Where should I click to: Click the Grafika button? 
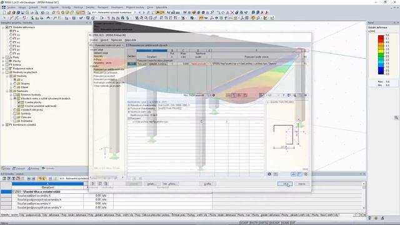click(207, 184)
